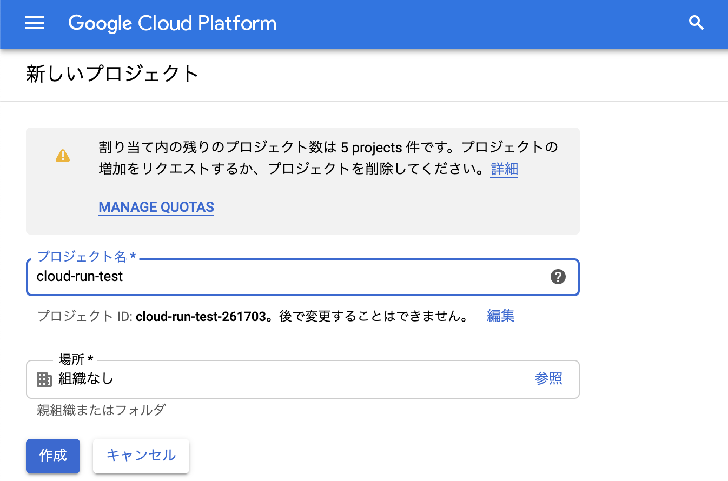Open the 詳細 details link
Image resolution: width=728 pixels, height=481 pixels.
coord(504,169)
